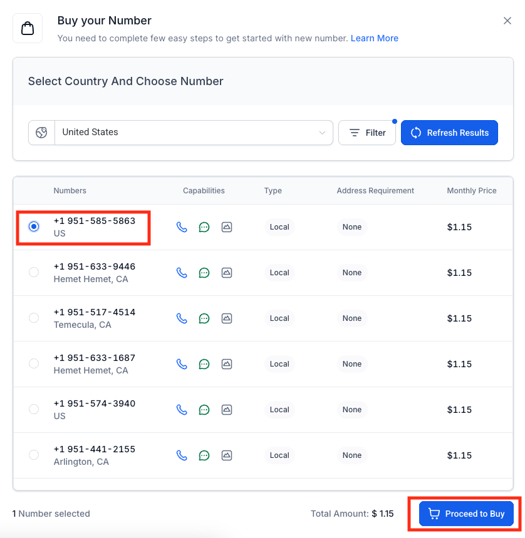Click the voice call icon for +1 951-585-5863
The height and width of the screenshot is (538, 525).
pyautogui.click(x=182, y=227)
